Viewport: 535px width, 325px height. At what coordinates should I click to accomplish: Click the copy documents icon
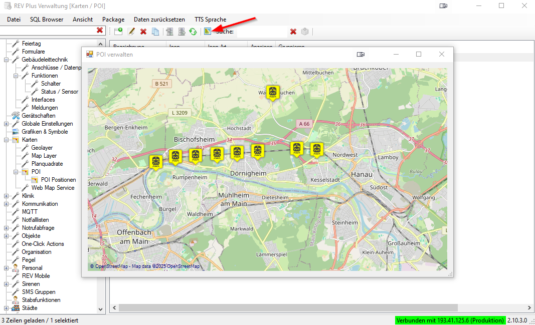point(155,32)
